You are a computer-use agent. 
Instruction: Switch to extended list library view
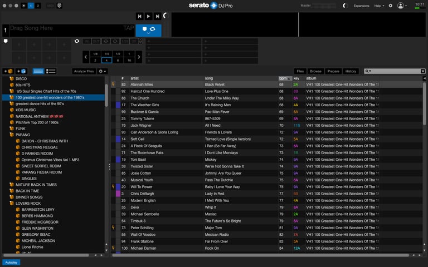(x=51, y=71)
